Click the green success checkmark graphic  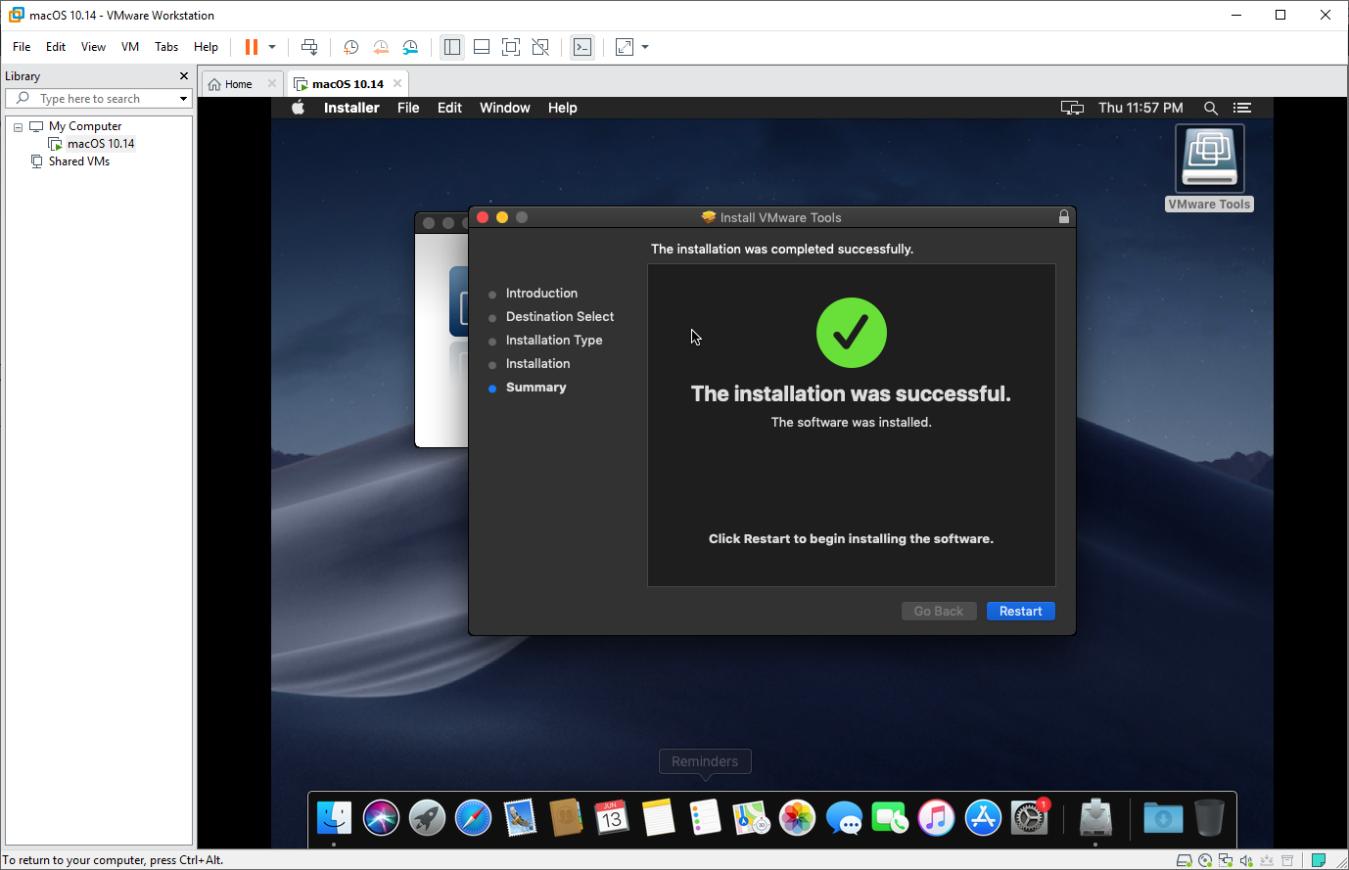pos(851,333)
